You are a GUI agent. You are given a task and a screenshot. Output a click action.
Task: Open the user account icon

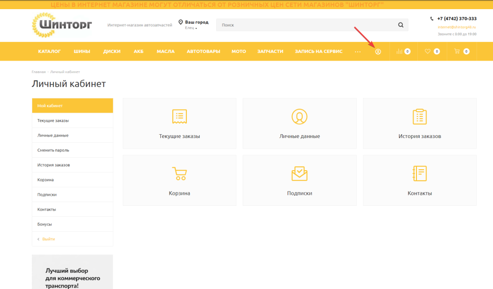(x=378, y=51)
